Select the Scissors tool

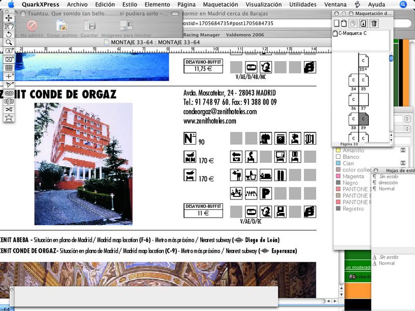coord(9,109)
